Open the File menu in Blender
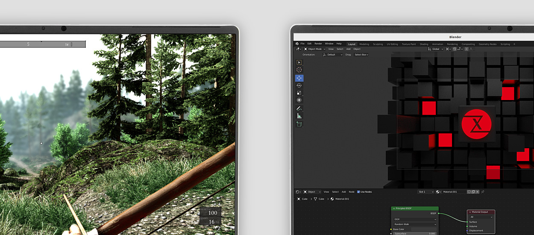 [x=302, y=44]
